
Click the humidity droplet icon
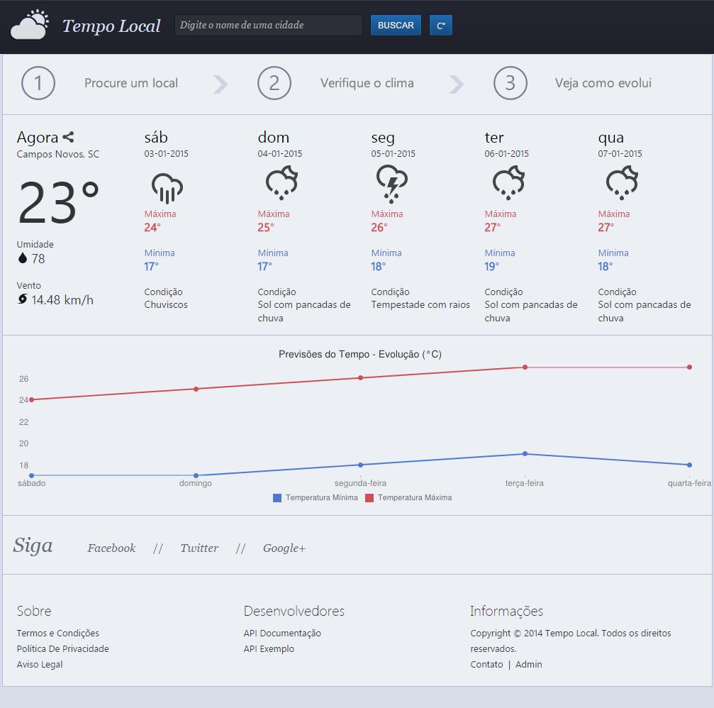23,258
